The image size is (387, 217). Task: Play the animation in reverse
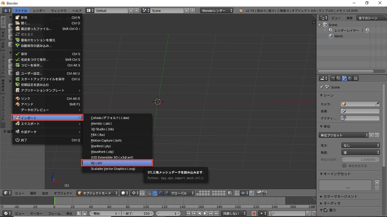click(199, 213)
